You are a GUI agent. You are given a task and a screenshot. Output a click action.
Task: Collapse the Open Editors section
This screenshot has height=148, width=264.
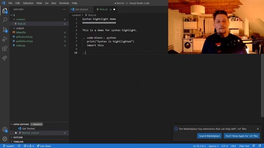[12, 124]
